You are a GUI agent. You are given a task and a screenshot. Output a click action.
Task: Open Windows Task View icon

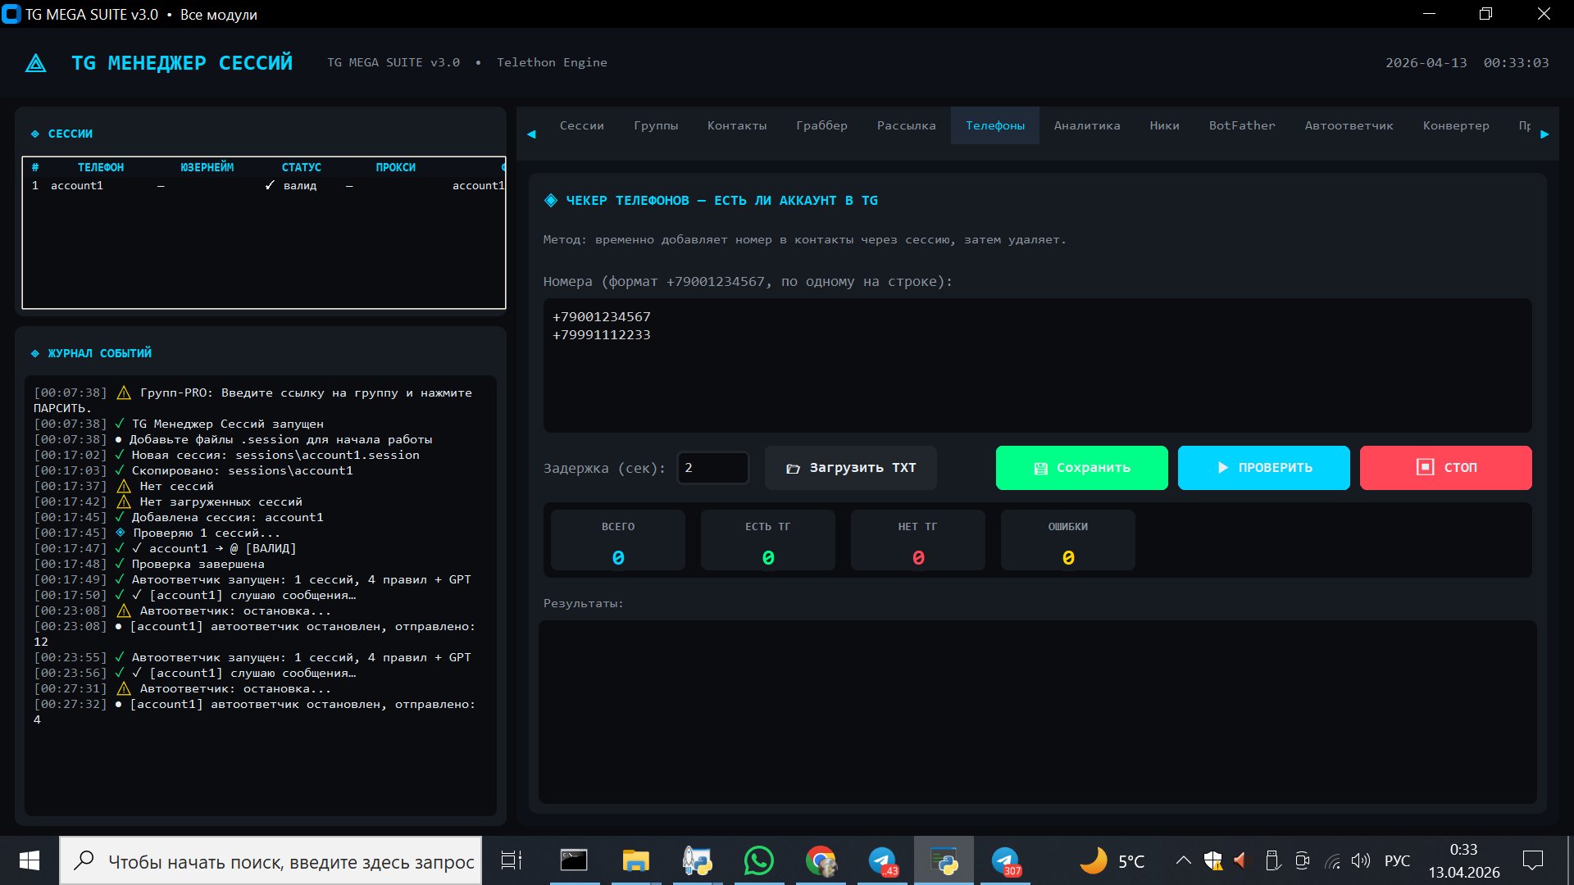click(512, 861)
